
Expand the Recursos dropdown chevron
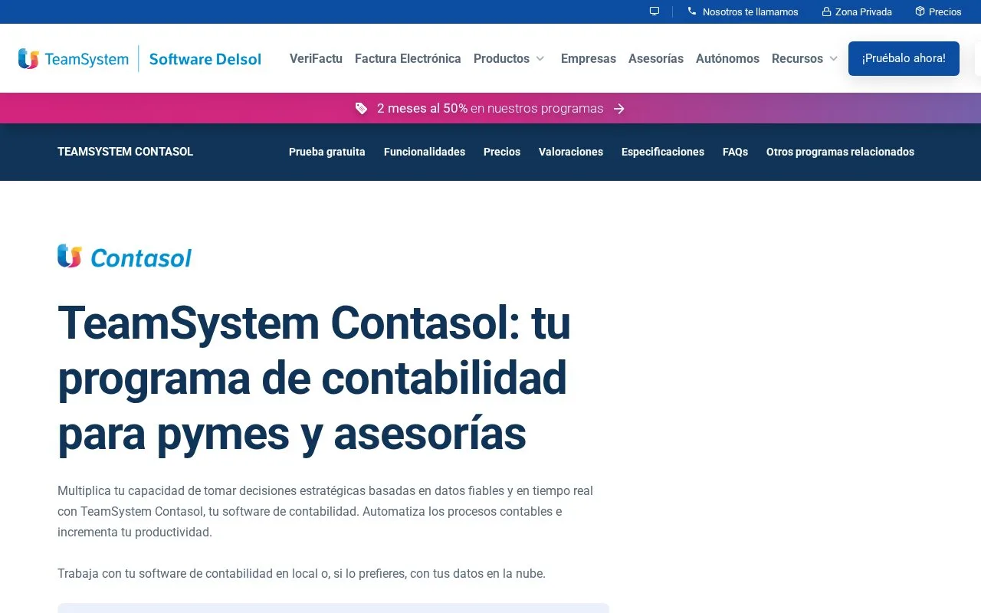pyautogui.click(x=834, y=59)
